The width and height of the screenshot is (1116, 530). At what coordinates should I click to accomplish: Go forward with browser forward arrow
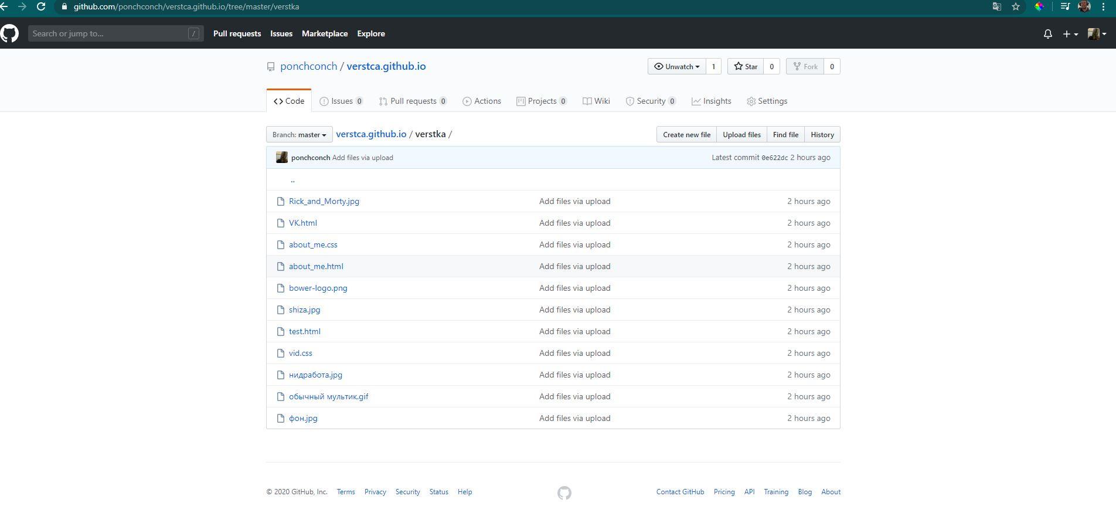pos(22,7)
